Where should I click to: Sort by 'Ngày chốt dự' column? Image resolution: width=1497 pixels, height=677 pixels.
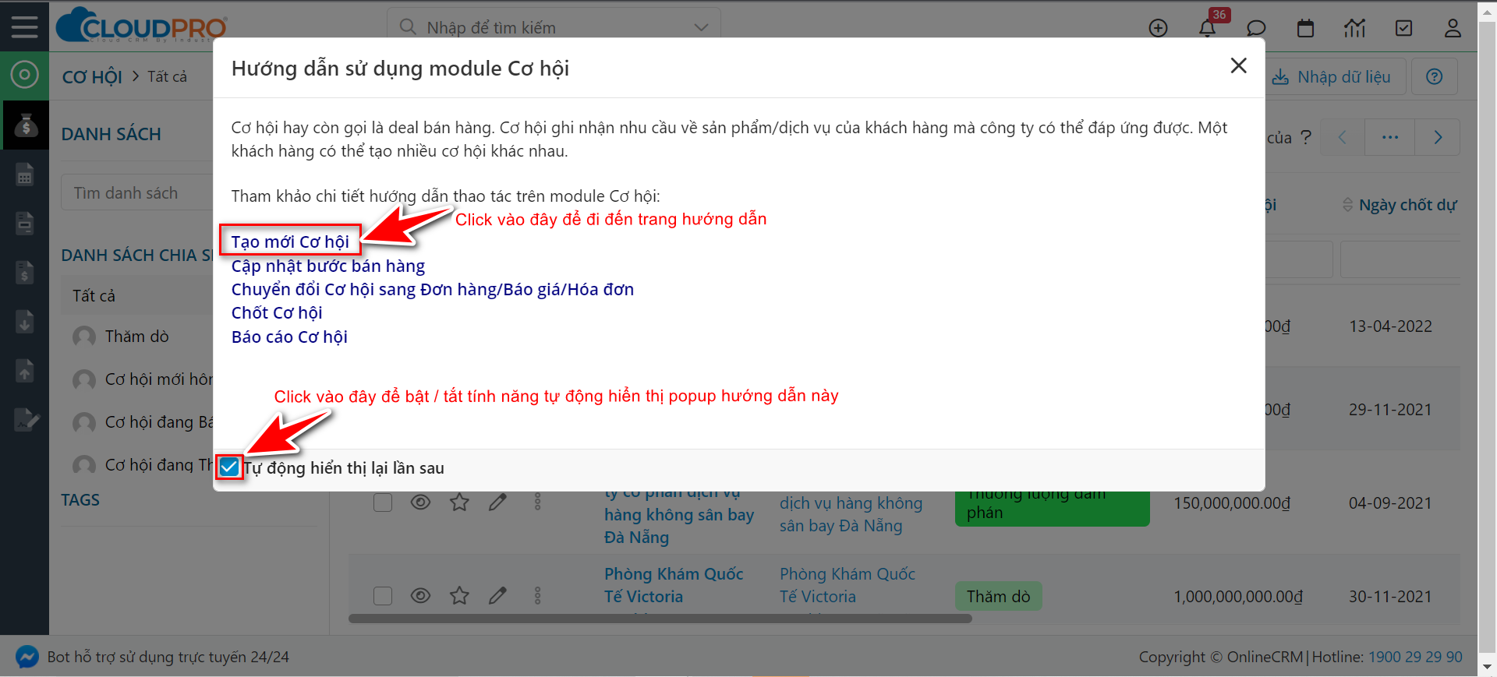tap(1400, 205)
